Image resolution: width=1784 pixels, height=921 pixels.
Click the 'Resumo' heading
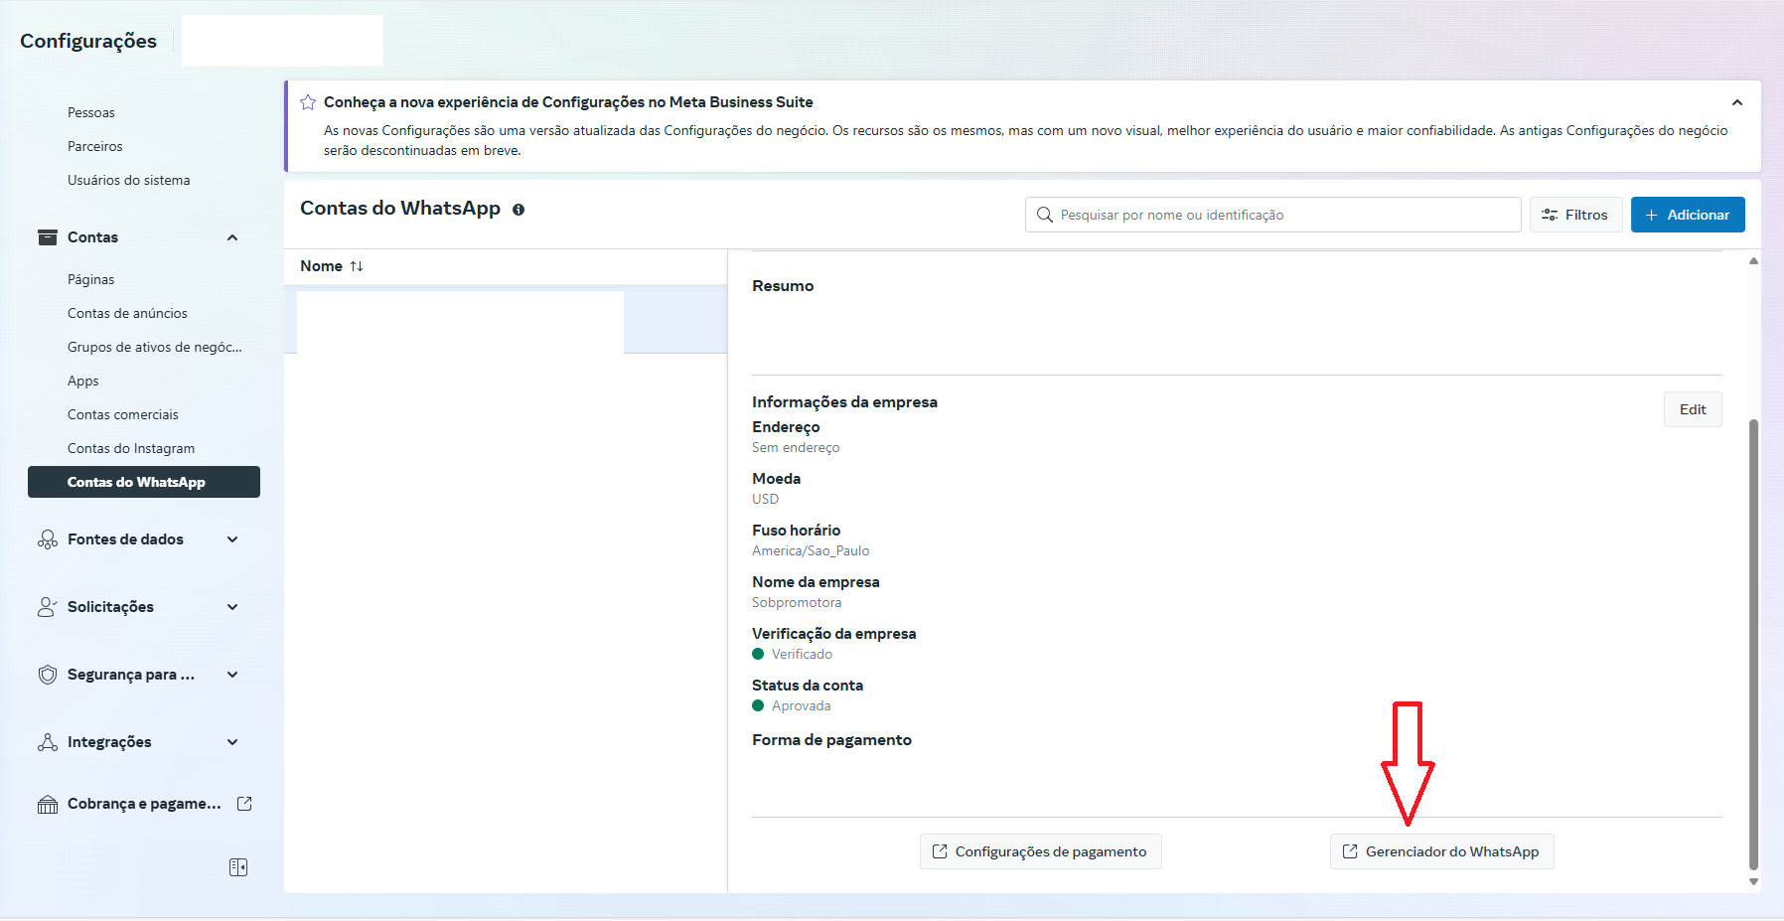(783, 286)
